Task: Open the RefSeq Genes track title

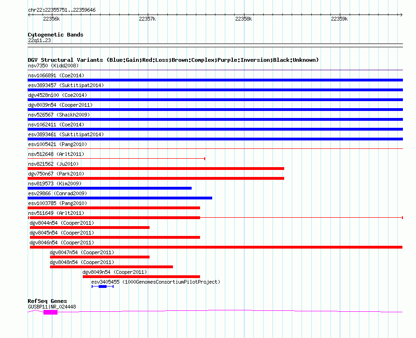Action: point(48,301)
